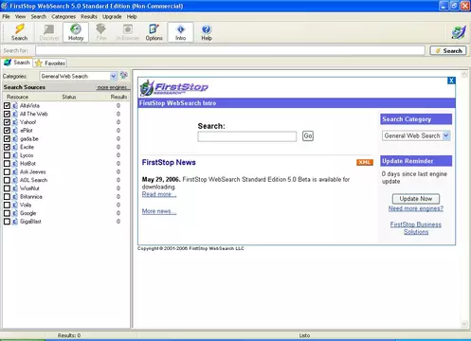Viewport: 471px width, 341px height.
Task: Click the category settings icon beside the dropdown
Action: coord(124,76)
